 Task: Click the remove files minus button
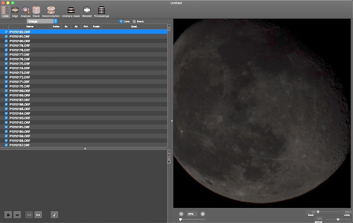click(17, 215)
